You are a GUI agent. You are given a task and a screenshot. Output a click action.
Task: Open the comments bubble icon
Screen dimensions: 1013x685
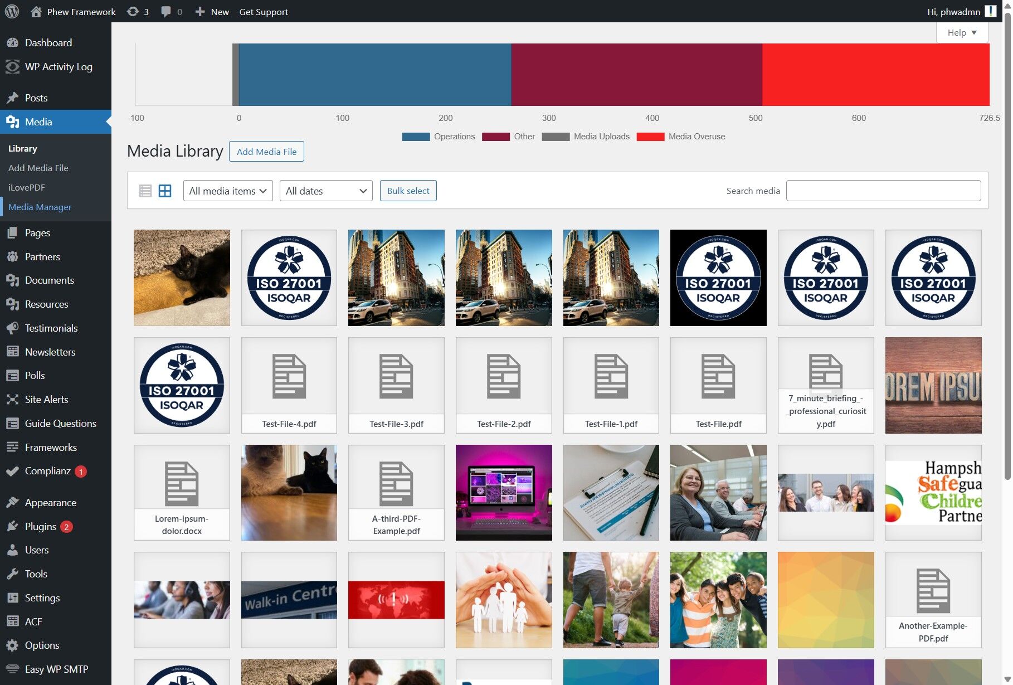165,12
